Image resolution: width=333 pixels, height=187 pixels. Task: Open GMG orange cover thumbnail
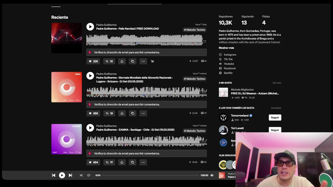67,87
